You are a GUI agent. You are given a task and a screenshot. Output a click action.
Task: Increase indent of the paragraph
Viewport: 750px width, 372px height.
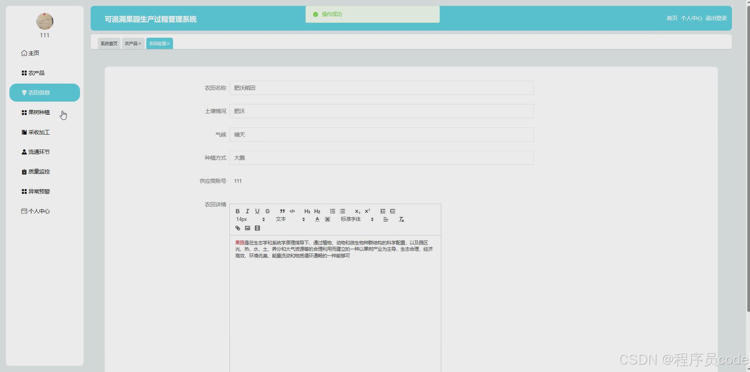[x=393, y=211]
